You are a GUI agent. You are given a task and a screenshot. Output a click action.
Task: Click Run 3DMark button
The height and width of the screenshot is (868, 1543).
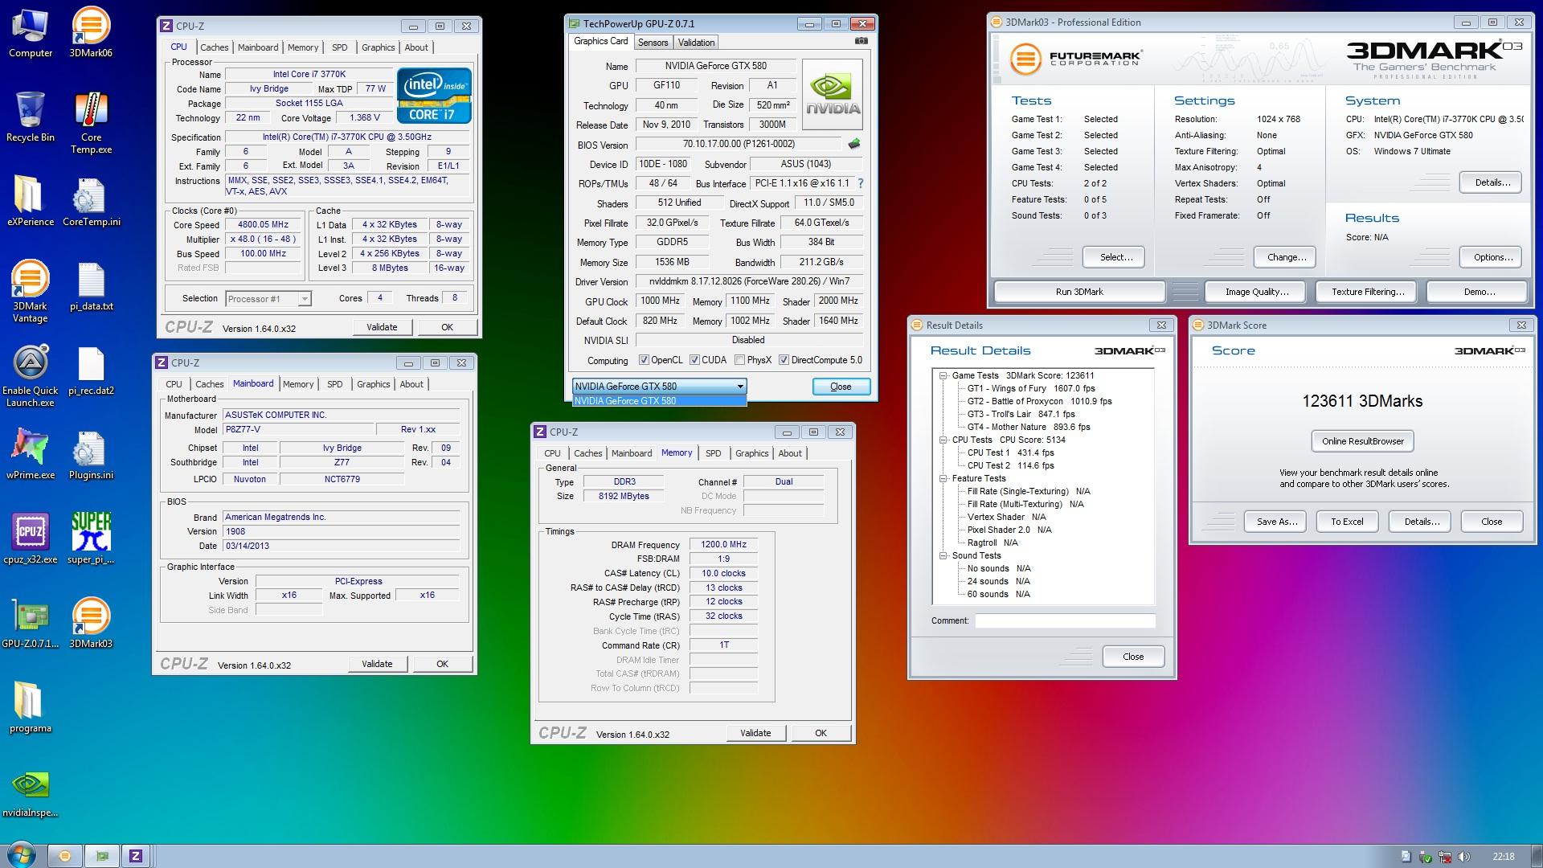(x=1079, y=292)
